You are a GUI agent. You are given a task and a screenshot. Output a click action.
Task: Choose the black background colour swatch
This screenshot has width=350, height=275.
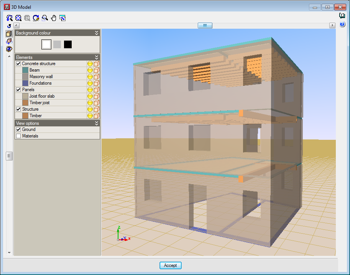pyautogui.click(x=68, y=44)
